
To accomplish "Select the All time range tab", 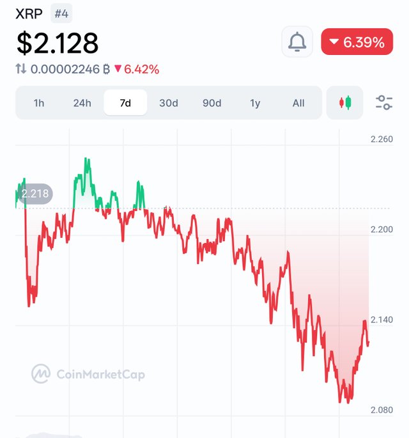I will coord(298,102).
